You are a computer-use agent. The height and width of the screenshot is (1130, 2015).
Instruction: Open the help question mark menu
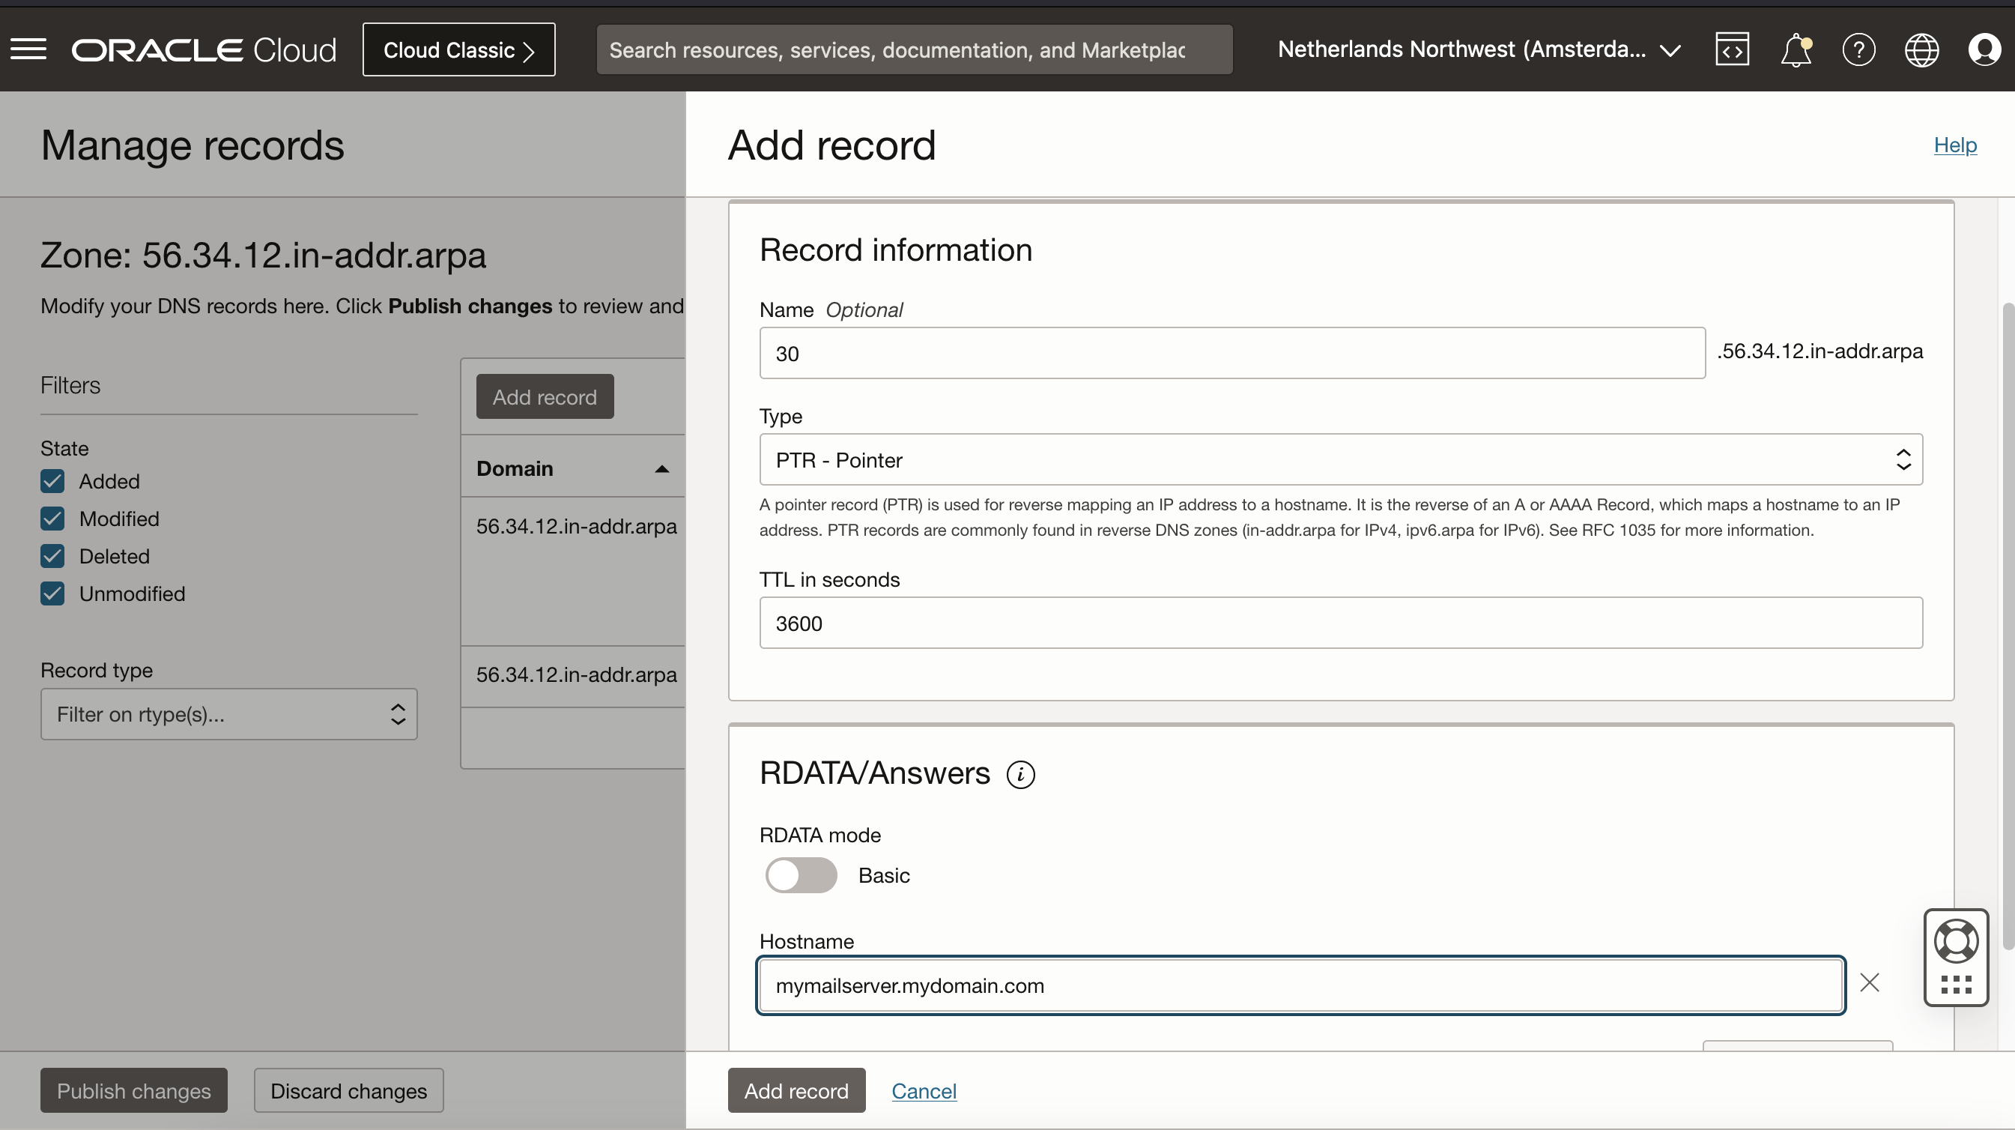point(1858,50)
